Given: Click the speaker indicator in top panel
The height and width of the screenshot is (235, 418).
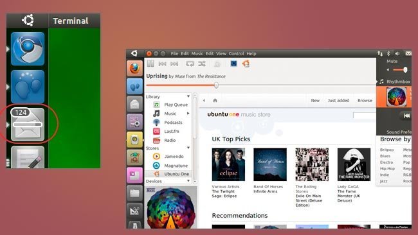Looking at the screenshot, I should (397, 53).
